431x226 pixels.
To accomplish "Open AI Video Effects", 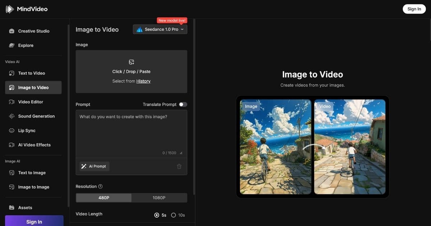I will [34, 145].
